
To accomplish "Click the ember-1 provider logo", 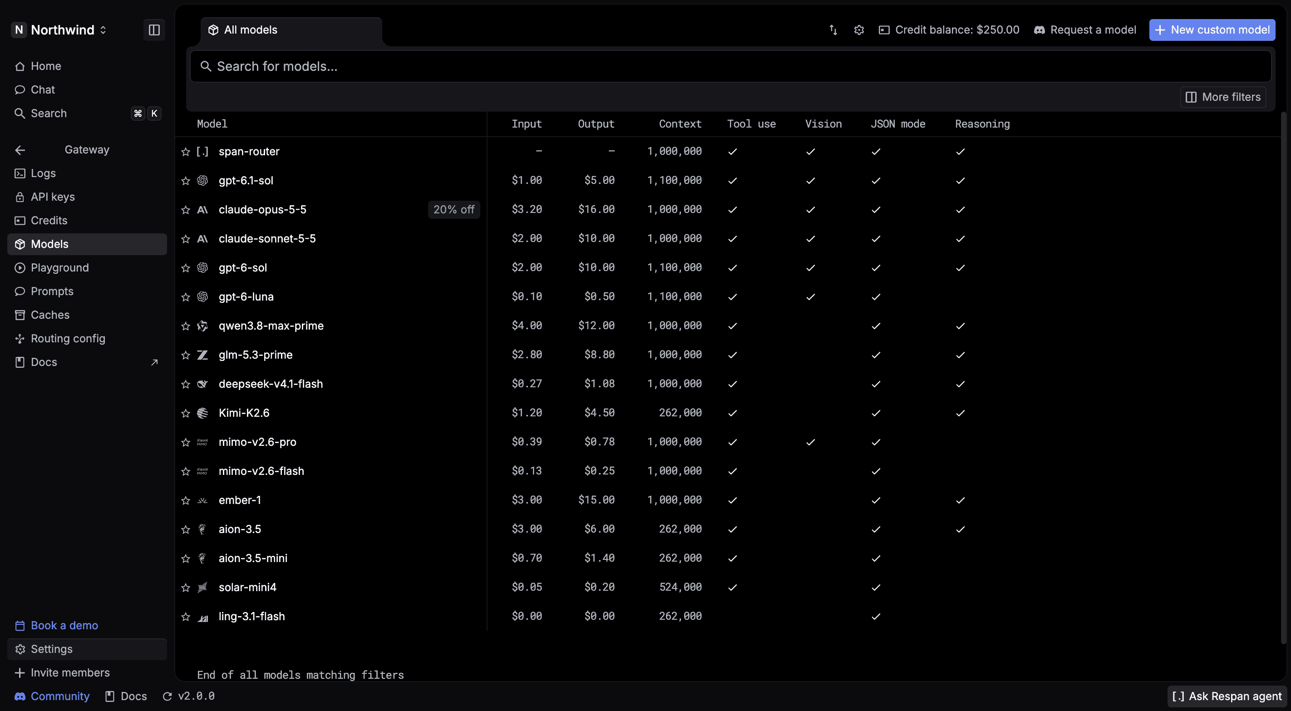I will click(202, 500).
